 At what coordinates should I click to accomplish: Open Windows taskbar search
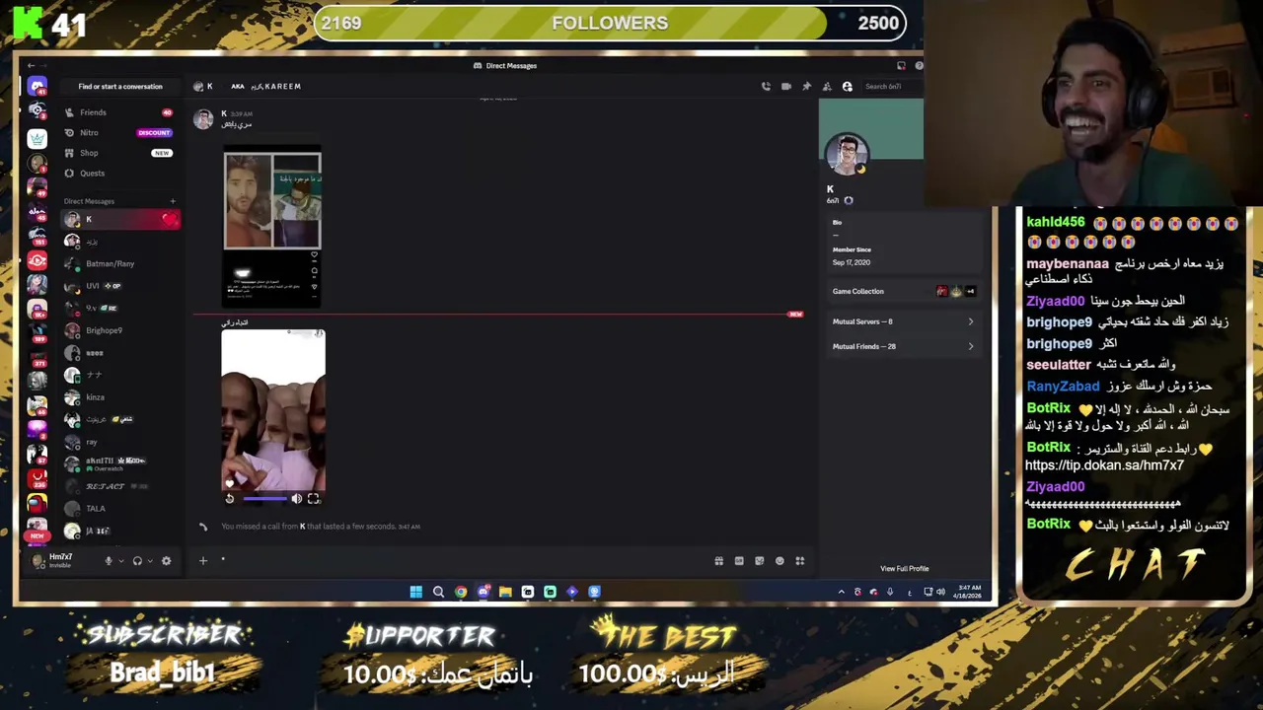tap(438, 592)
